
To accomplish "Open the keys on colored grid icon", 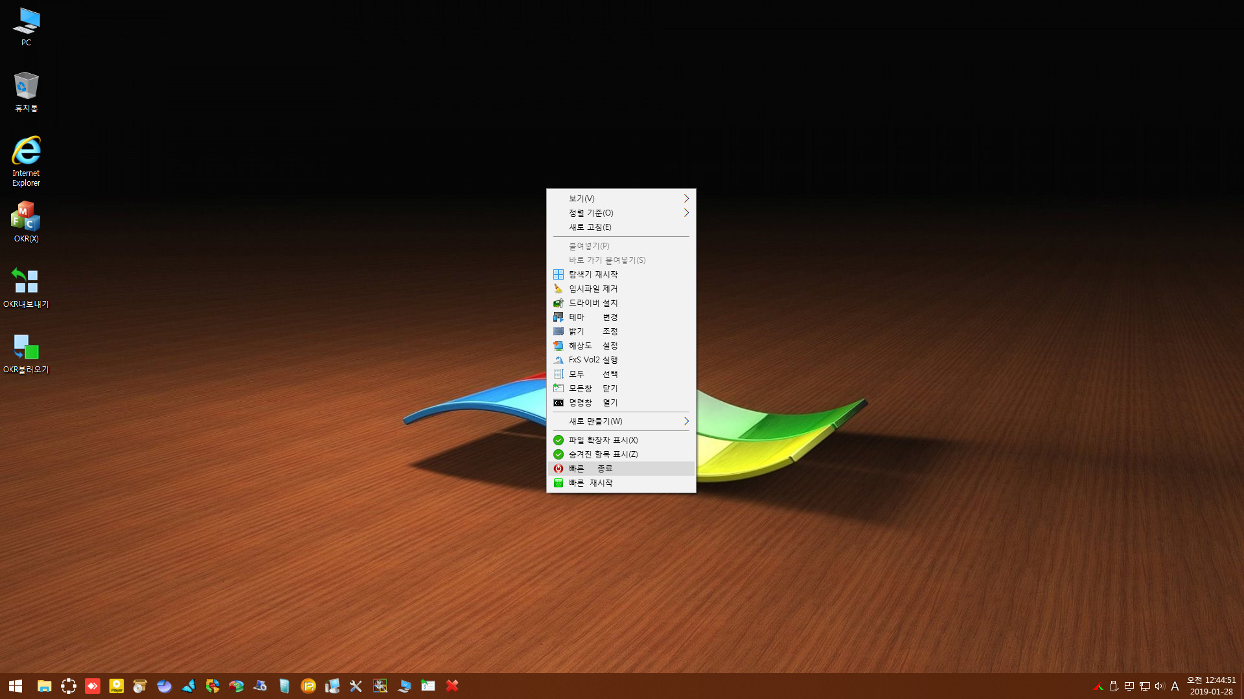I will point(380,686).
